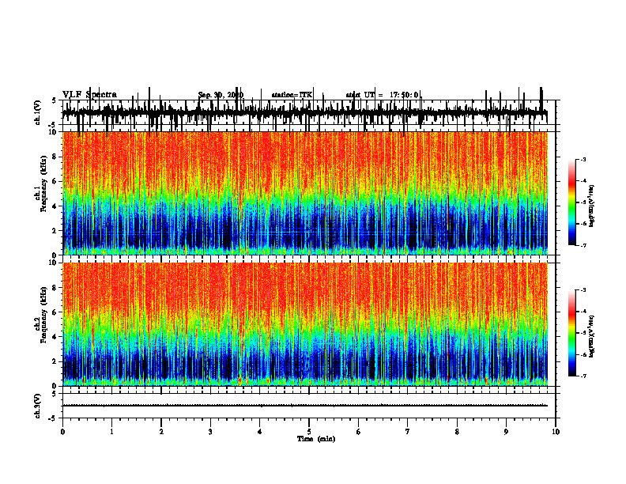Click the ch.1 voltage waveform trace
The image size is (626, 484).
click(x=305, y=113)
